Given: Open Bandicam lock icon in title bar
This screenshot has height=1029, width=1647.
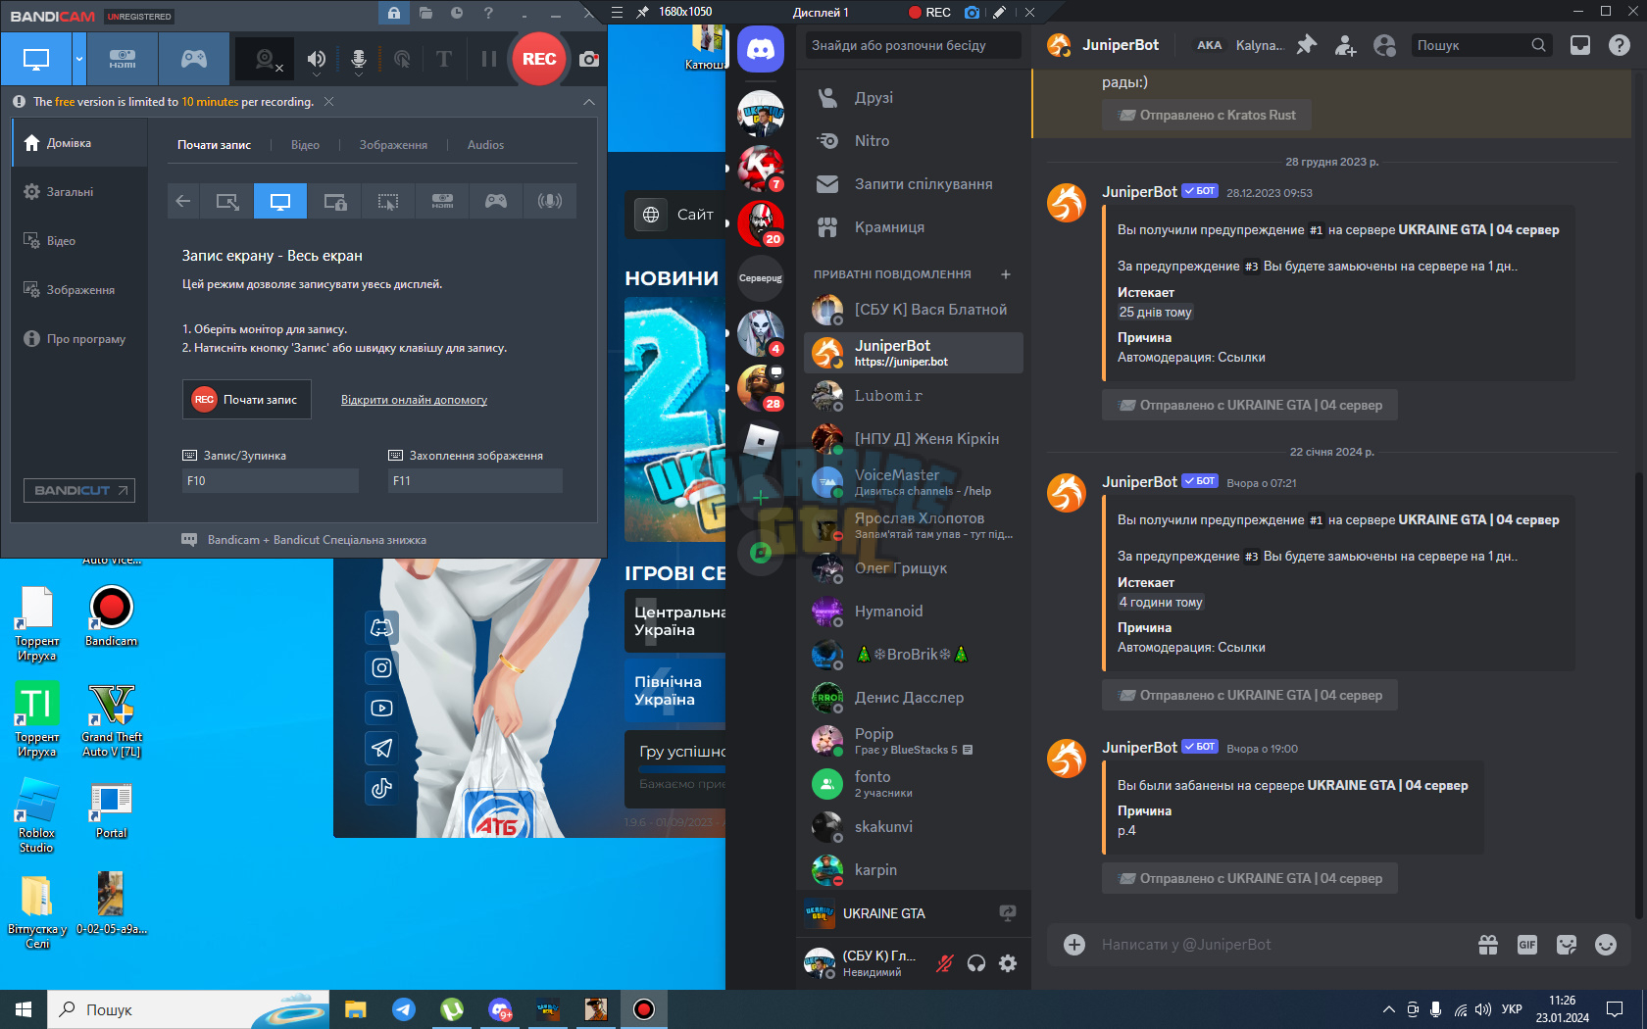Looking at the screenshot, I should pos(393,13).
